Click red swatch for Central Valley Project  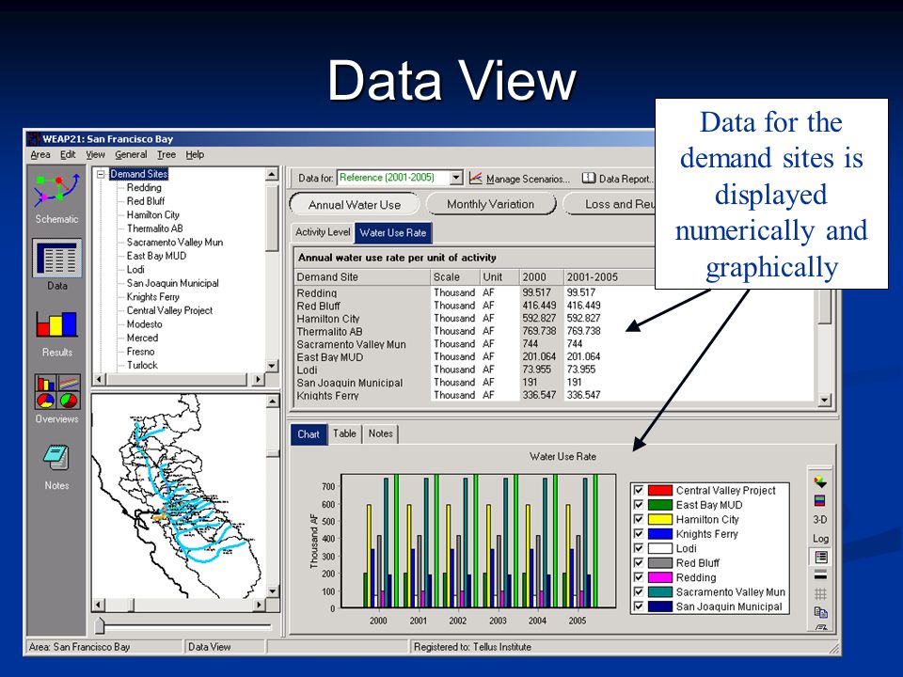pos(660,491)
